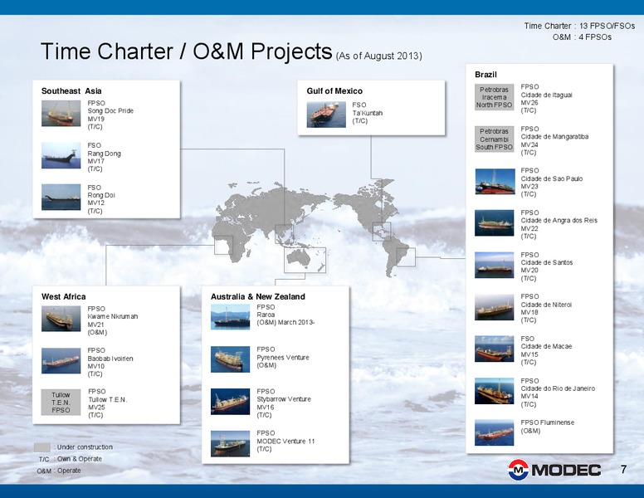Click the Baobab Ivoirien FPSO thumbnail

click(61, 361)
